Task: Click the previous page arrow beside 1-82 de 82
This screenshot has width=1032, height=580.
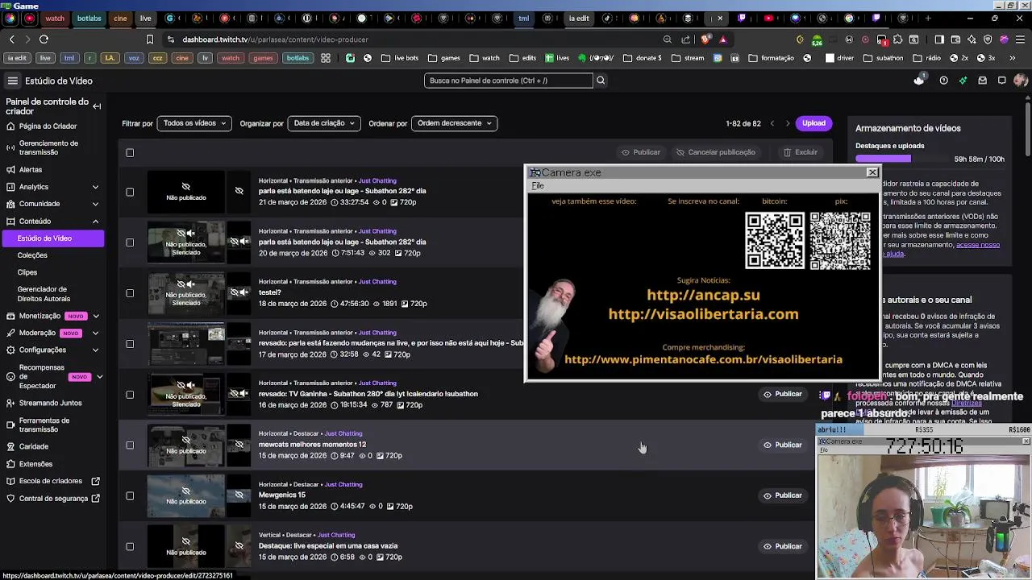Action: tap(772, 123)
